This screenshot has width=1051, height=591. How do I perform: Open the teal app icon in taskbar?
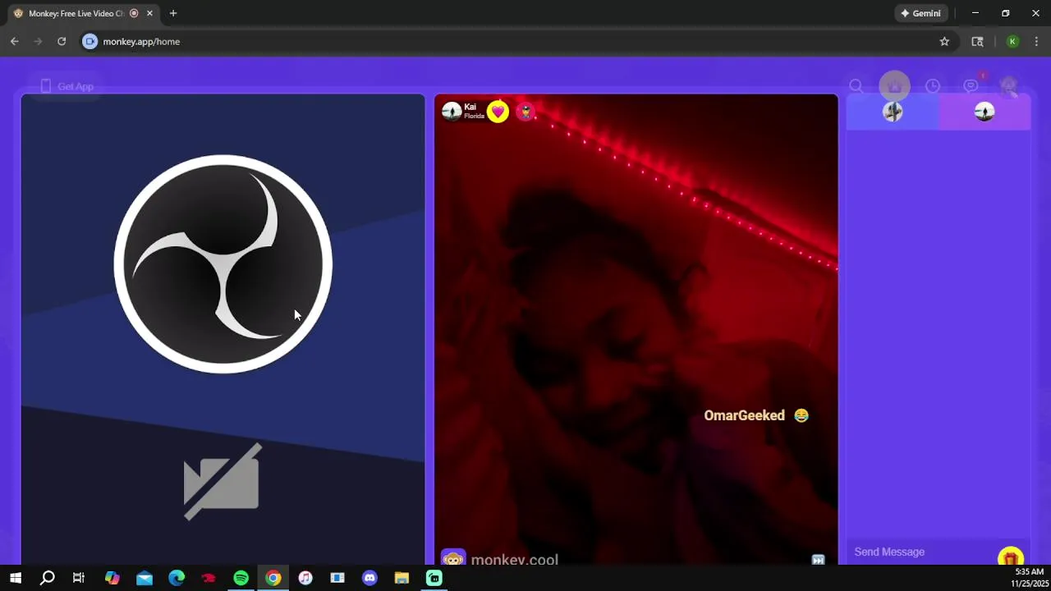(x=434, y=578)
